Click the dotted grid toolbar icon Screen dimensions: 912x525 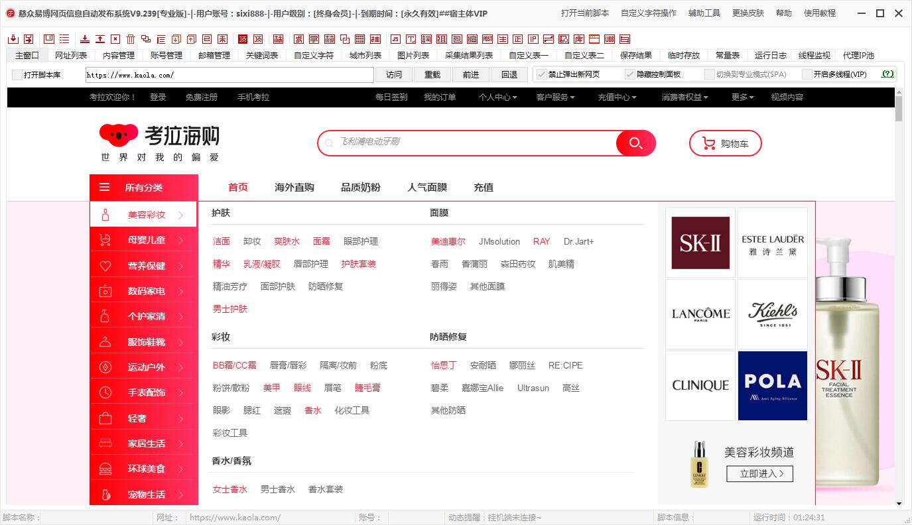click(360, 39)
